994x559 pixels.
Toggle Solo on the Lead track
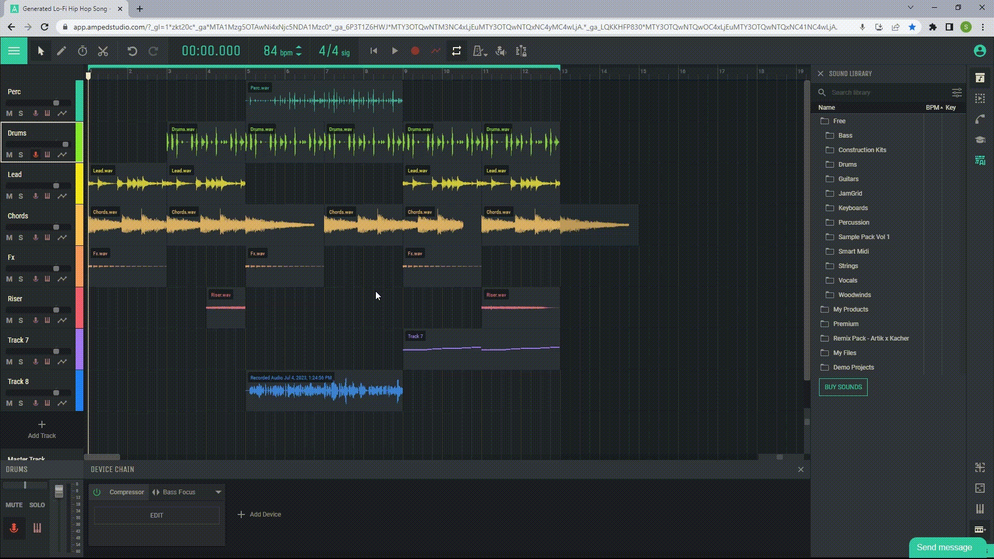[x=21, y=196]
